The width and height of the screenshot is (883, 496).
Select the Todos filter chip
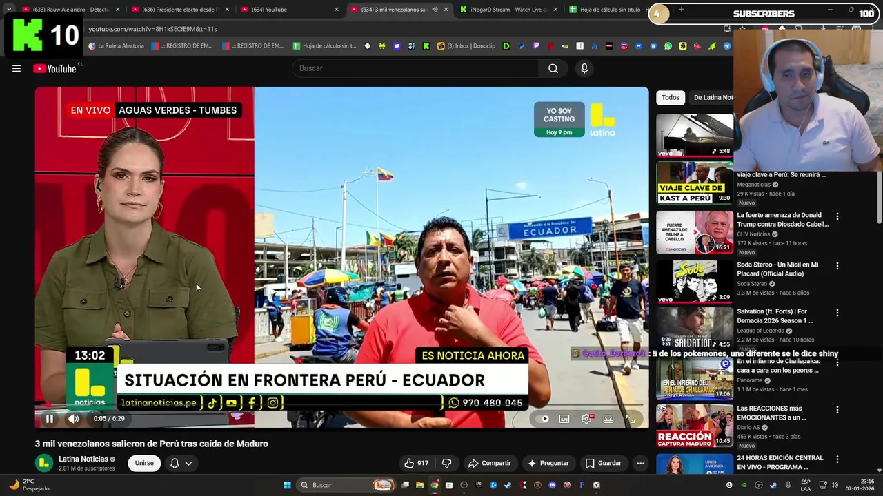[x=671, y=98]
